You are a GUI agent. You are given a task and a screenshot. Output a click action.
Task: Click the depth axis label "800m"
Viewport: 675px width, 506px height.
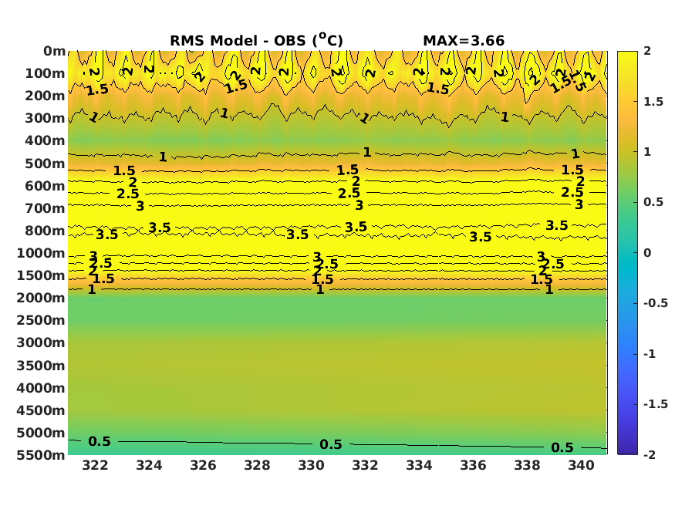[x=46, y=231]
